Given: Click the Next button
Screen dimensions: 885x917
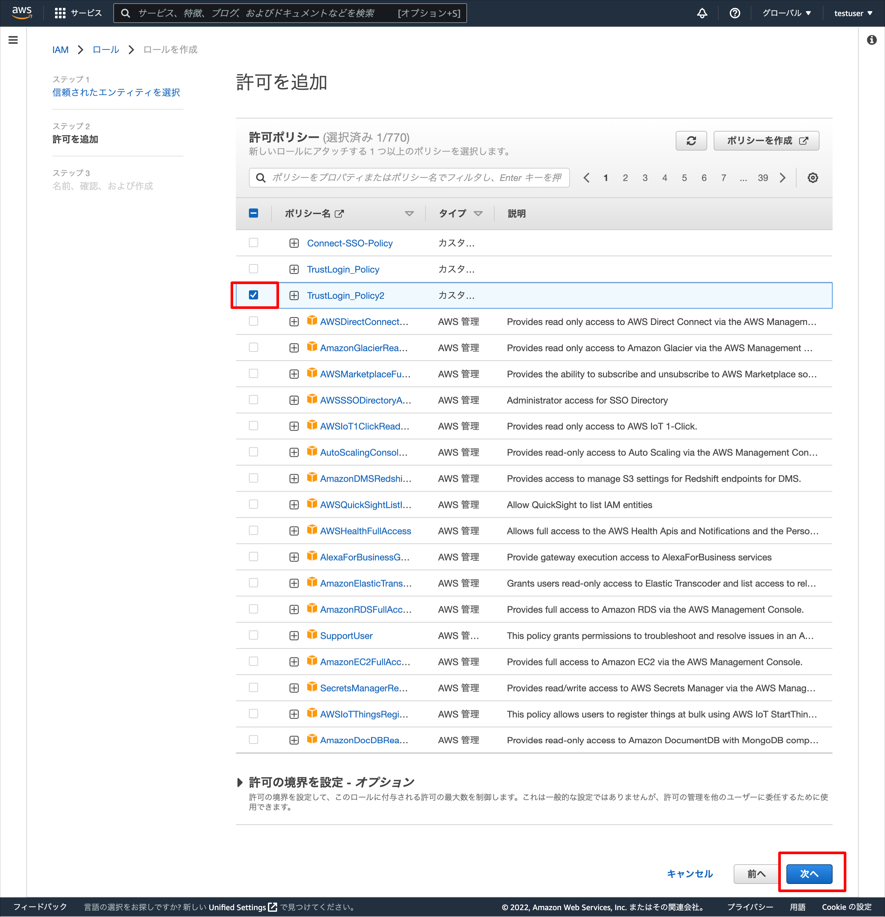Looking at the screenshot, I should point(809,874).
